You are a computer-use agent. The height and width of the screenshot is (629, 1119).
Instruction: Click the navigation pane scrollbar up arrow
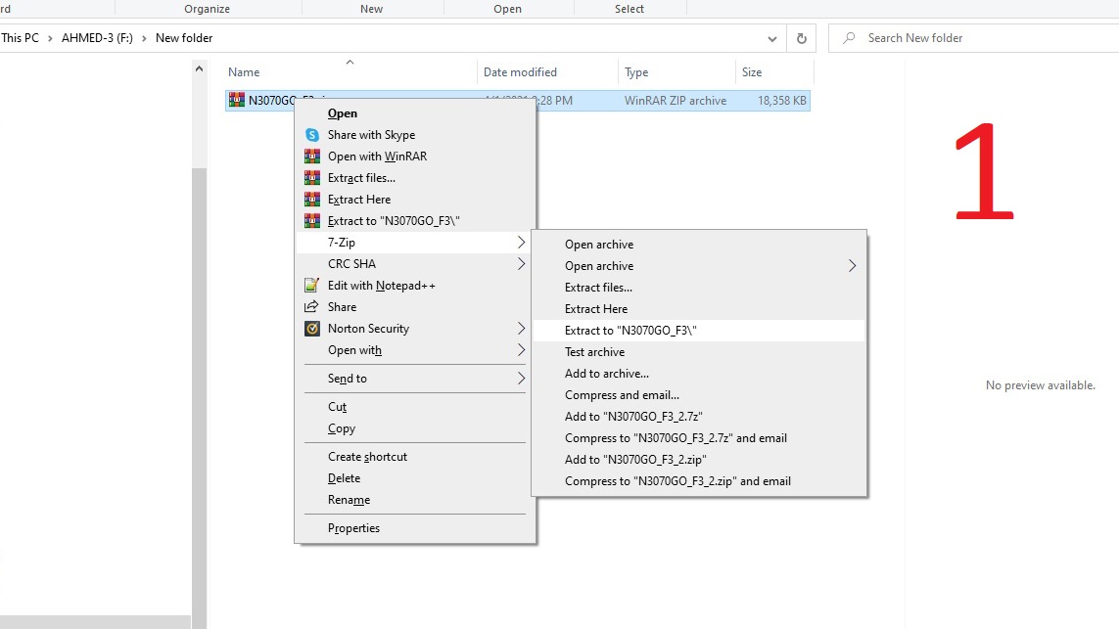[200, 70]
